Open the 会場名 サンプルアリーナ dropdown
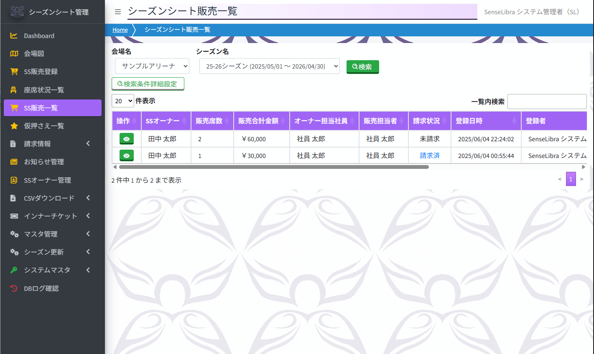 tap(152, 66)
